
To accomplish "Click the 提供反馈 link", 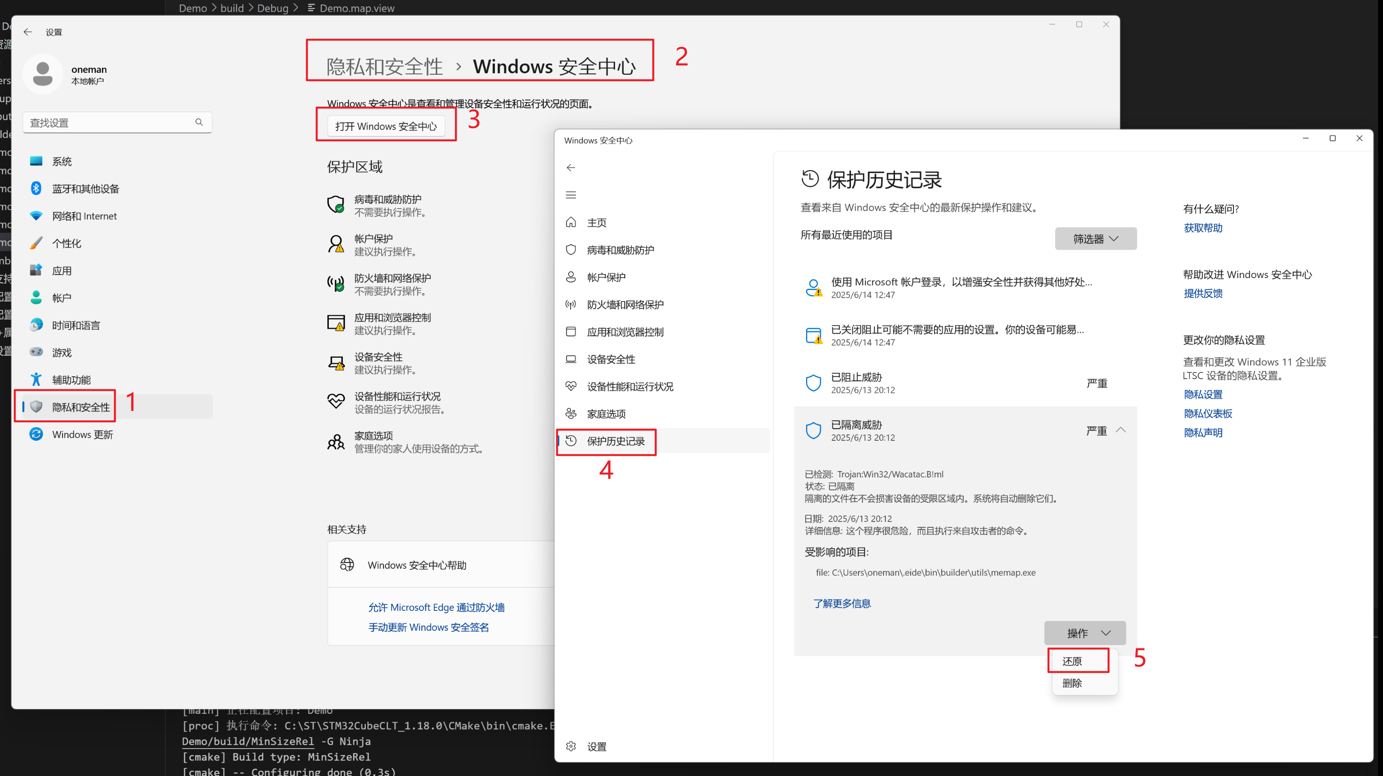I will click(x=1203, y=293).
